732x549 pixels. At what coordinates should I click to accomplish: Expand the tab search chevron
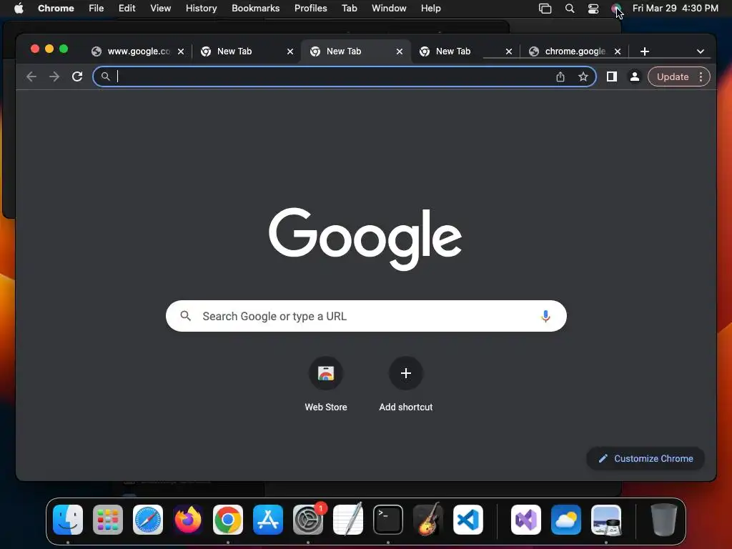tap(701, 51)
